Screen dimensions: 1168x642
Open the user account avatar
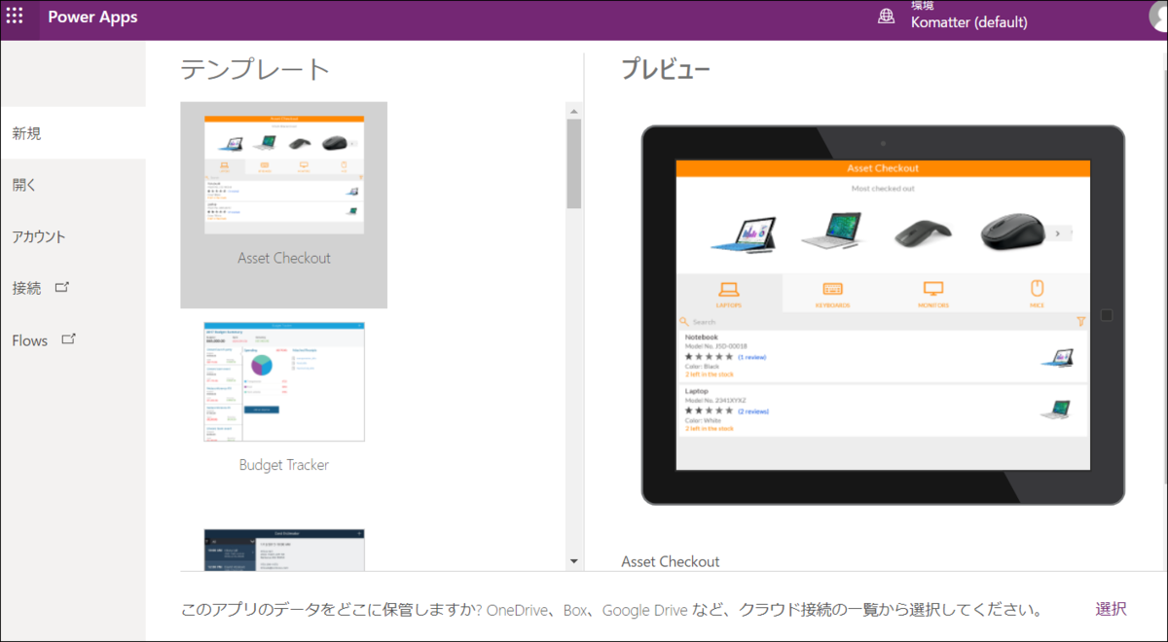point(1158,16)
